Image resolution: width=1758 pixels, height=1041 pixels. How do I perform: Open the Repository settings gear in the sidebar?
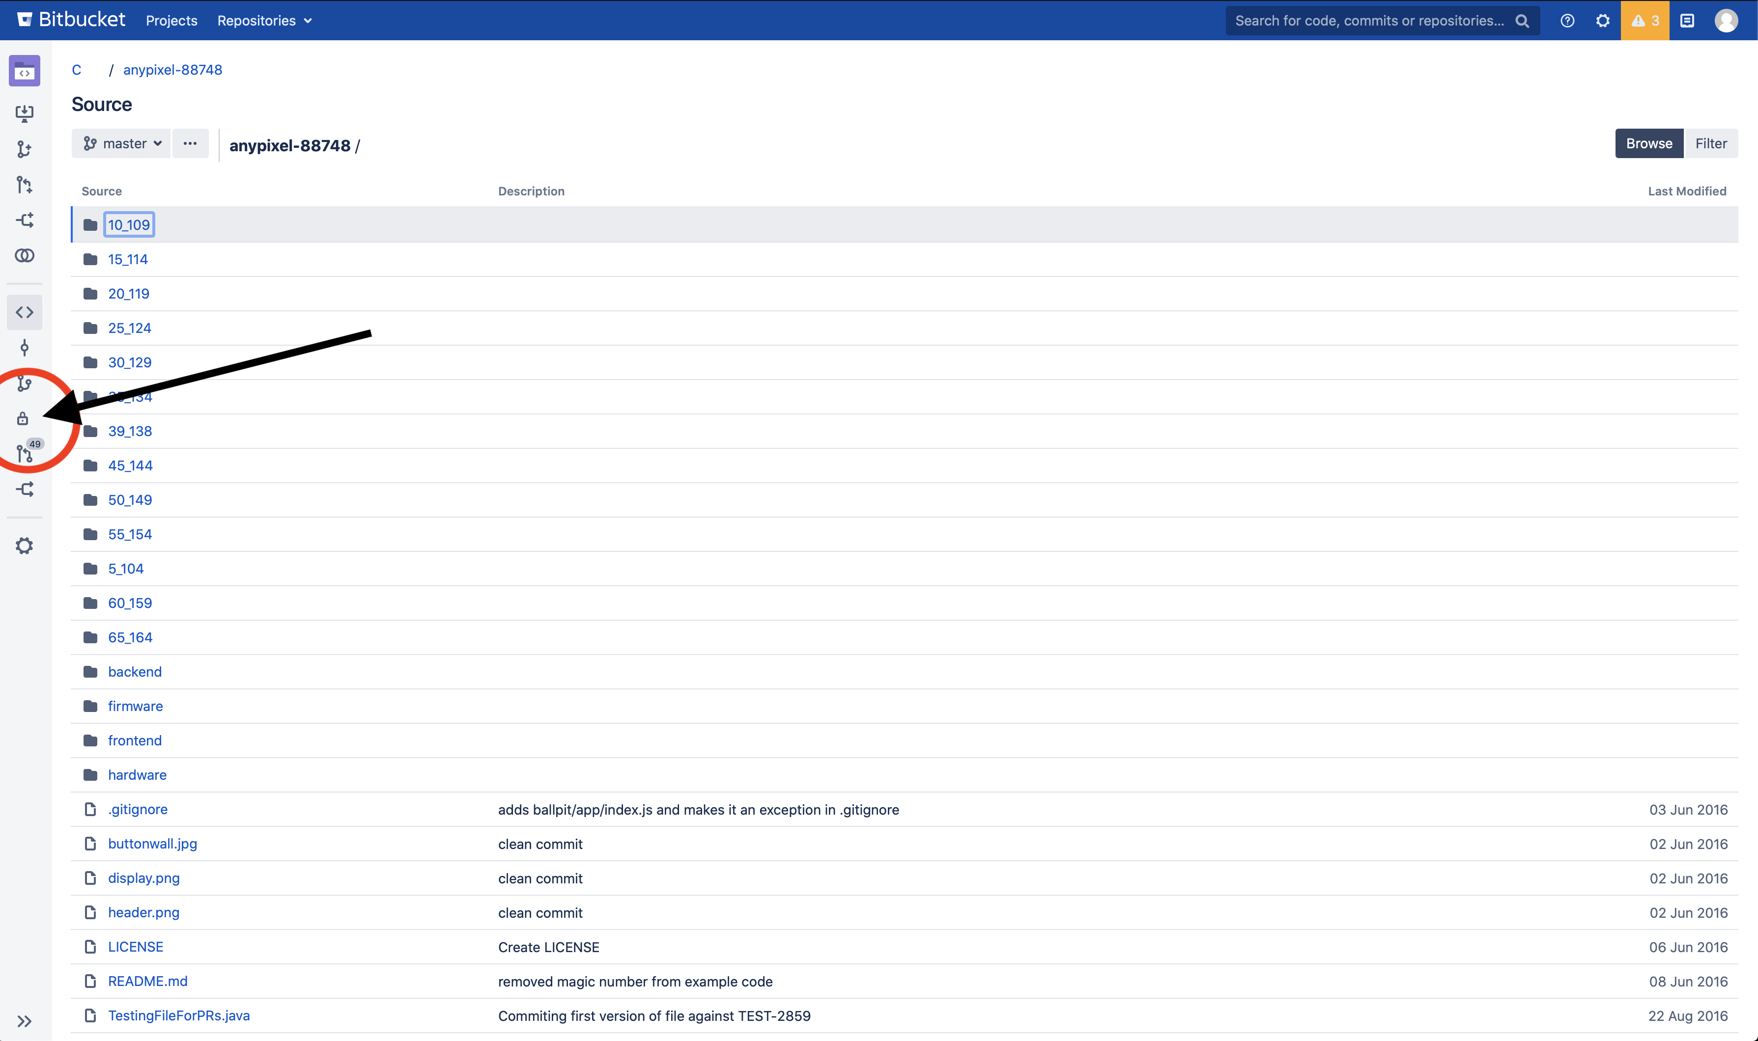(x=25, y=546)
